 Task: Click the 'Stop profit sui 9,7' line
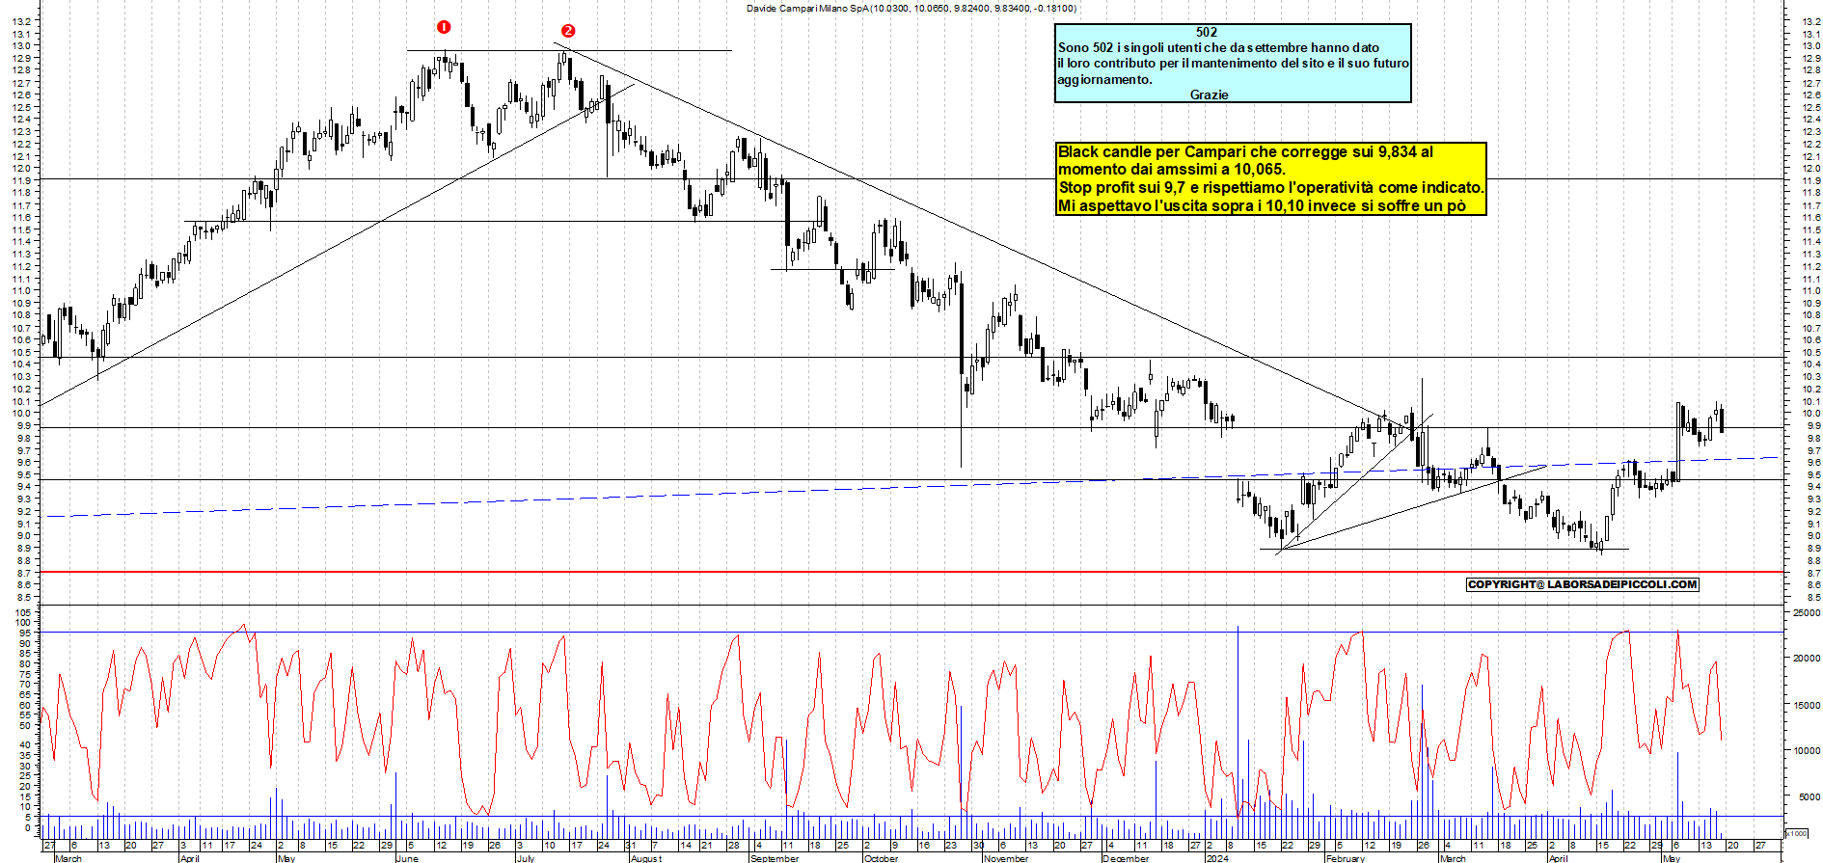point(1270,187)
